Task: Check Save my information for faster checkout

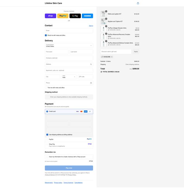Action: [x=47, y=157]
